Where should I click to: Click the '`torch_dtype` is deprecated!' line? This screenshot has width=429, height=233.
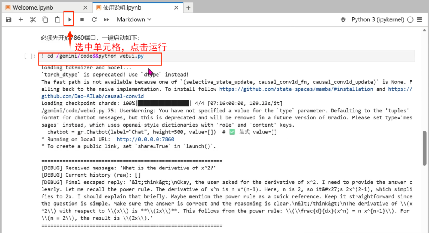coord(115,75)
